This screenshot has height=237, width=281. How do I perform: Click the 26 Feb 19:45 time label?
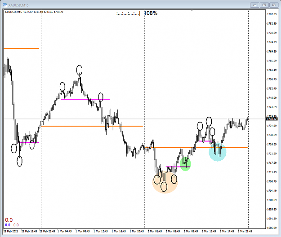click(x=29, y=231)
